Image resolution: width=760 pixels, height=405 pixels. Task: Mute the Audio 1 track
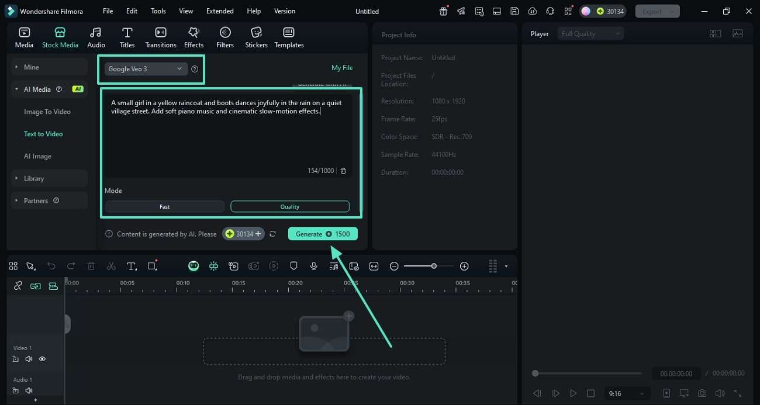[x=29, y=390]
